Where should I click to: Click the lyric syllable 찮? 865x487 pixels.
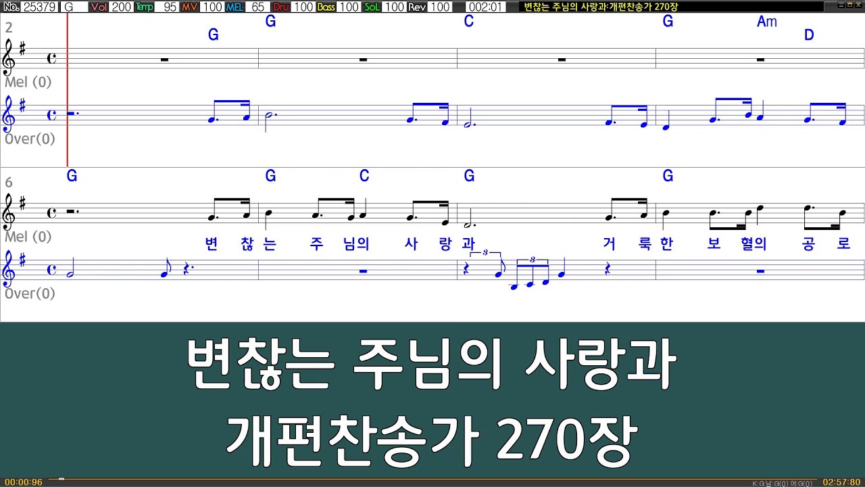[247, 244]
